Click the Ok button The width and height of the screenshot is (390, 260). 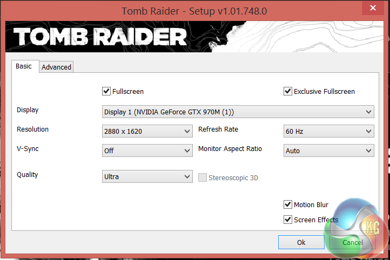[x=301, y=242]
